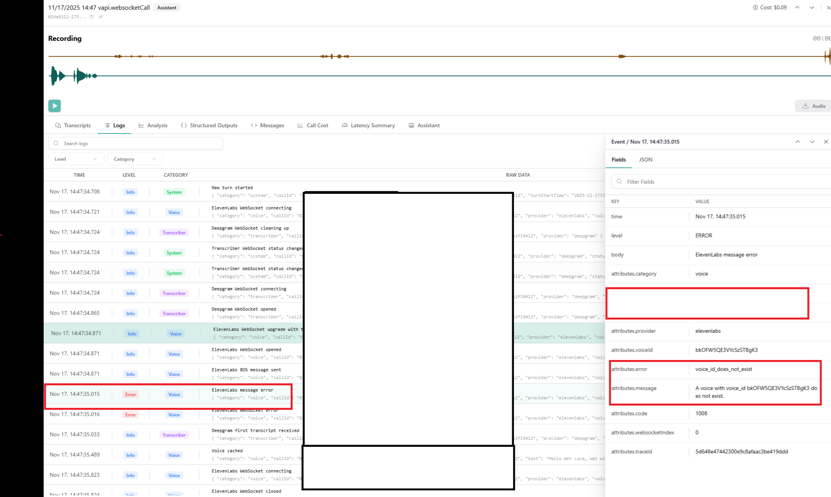The height and width of the screenshot is (497, 831).
Task: Click the Cost: $0.09 label
Action: [x=770, y=7]
